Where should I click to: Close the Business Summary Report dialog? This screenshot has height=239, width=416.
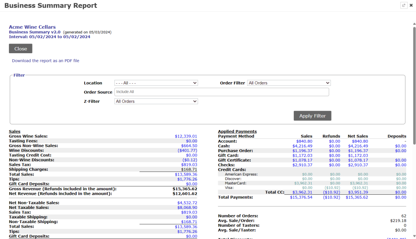point(411,5)
